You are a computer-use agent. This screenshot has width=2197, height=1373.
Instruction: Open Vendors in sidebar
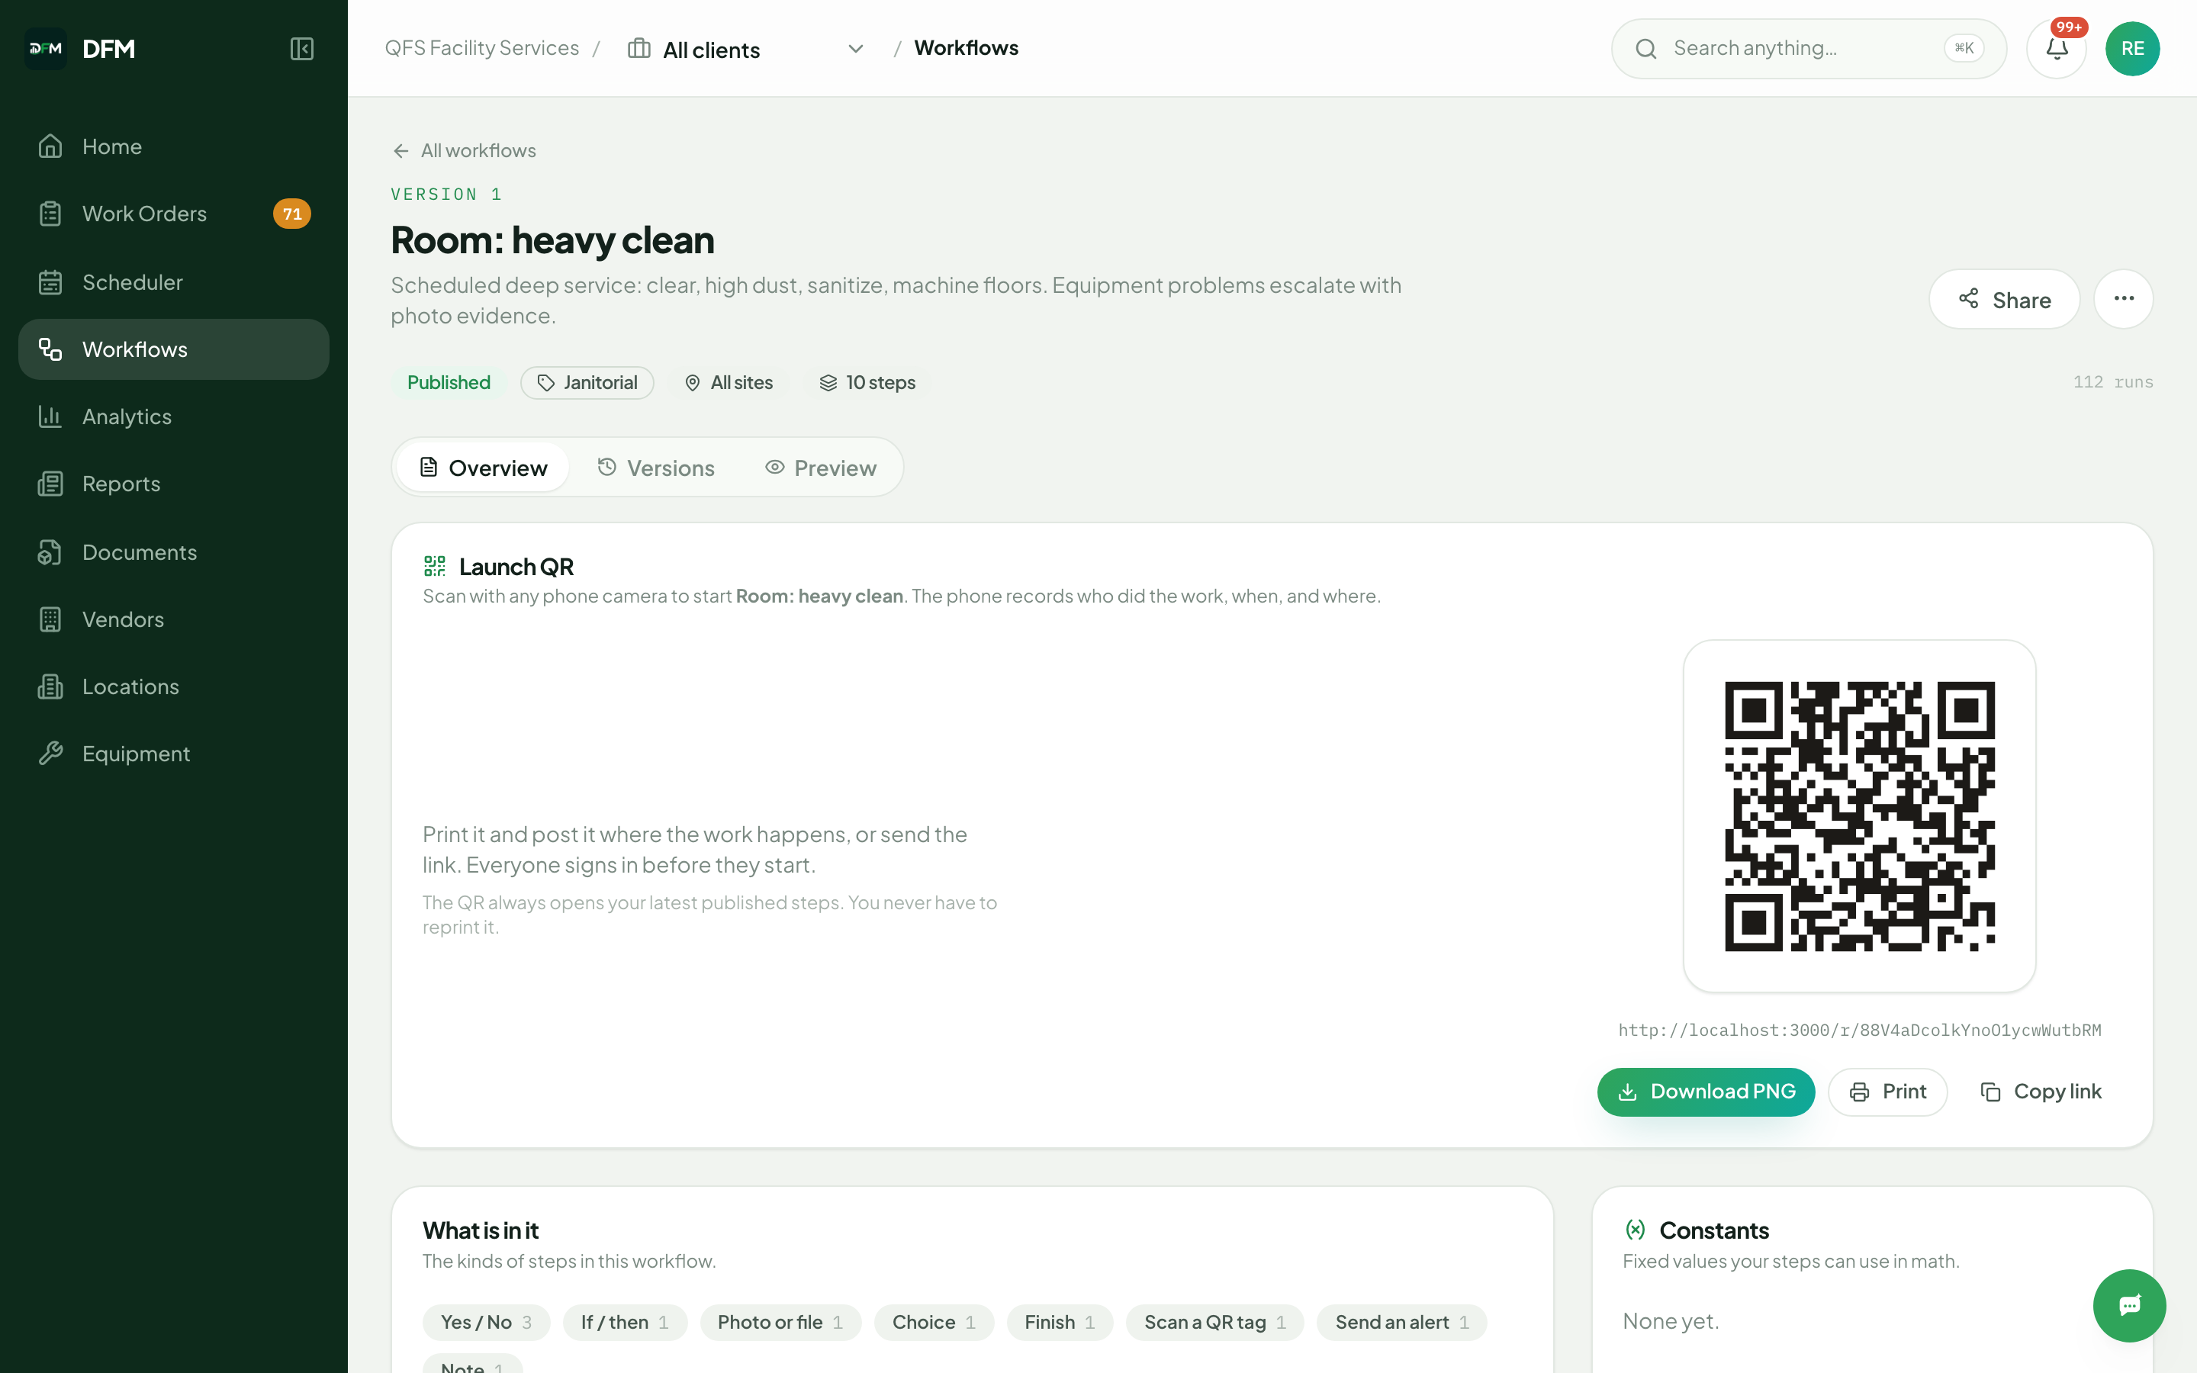[x=173, y=619]
